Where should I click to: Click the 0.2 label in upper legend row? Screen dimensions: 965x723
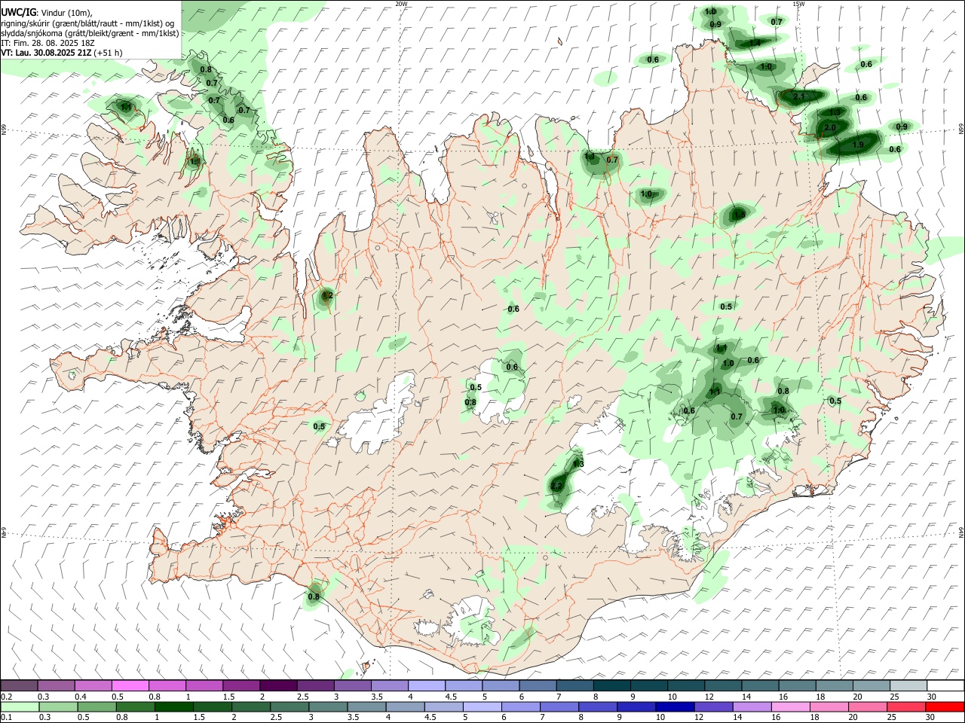(x=7, y=697)
